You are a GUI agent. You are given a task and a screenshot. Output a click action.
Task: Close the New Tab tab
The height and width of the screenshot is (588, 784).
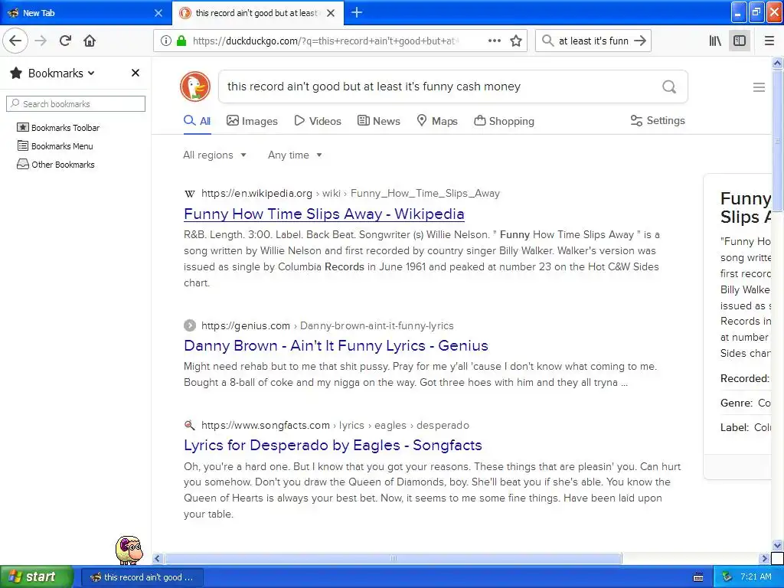[x=158, y=13]
